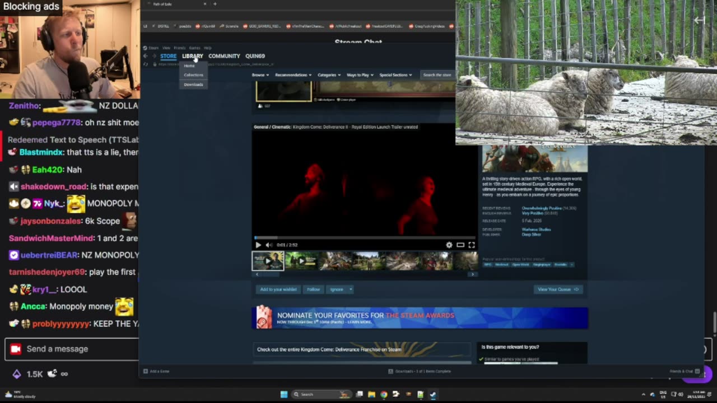Open Downloads status in Steam footer

[420, 371]
